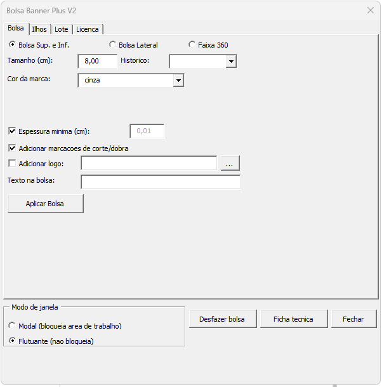382x387 pixels.
Task: Click the Desfazer bolsa button
Action: [x=223, y=319]
